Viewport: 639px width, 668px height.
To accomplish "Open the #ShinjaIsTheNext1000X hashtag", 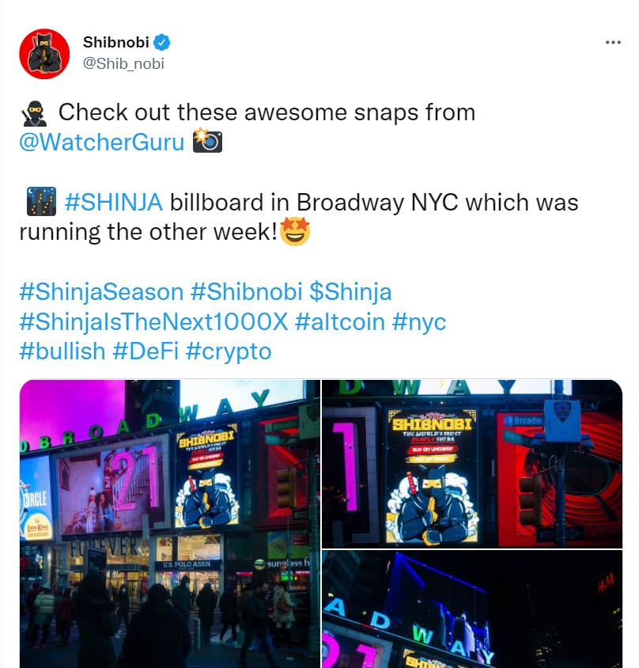I will coord(153,321).
